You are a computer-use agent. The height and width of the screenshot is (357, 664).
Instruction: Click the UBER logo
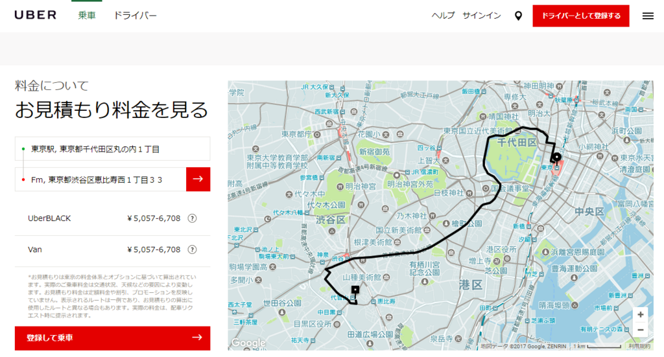click(x=36, y=16)
